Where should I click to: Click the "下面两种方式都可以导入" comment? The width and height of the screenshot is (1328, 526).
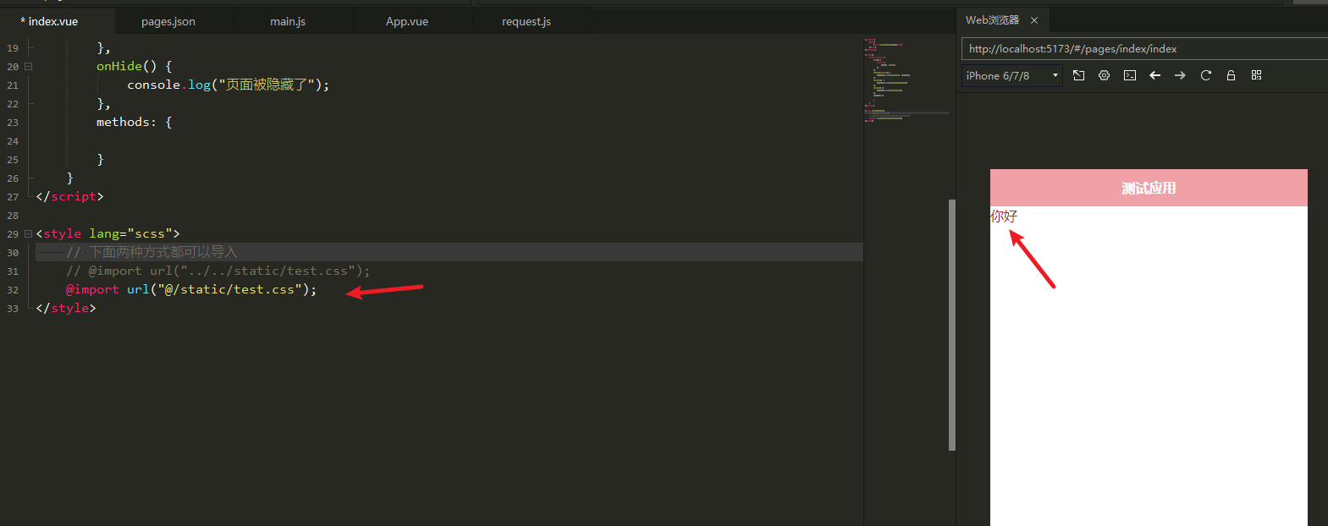click(152, 252)
